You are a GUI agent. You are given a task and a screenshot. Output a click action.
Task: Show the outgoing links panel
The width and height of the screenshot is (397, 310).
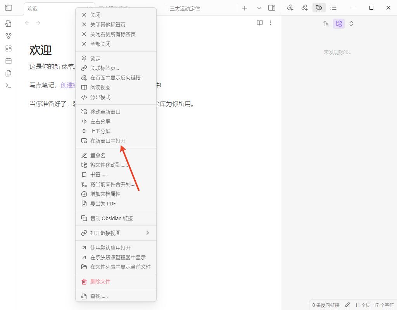[x=304, y=8]
